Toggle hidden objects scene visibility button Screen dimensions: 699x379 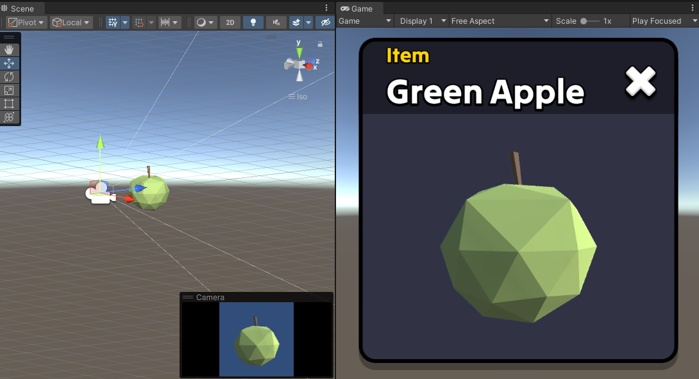pyautogui.click(x=326, y=22)
